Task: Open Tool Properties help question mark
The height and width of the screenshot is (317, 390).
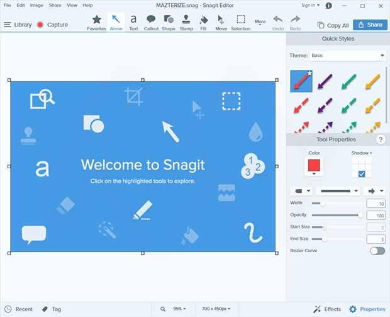Action: (x=381, y=139)
